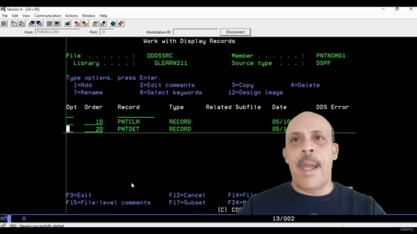
Task: Click the QDDSSRC file value
Action: [160, 56]
